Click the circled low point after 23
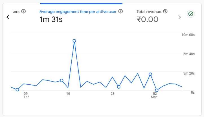Screen dimensions: 204x117 (x=119, y=87)
